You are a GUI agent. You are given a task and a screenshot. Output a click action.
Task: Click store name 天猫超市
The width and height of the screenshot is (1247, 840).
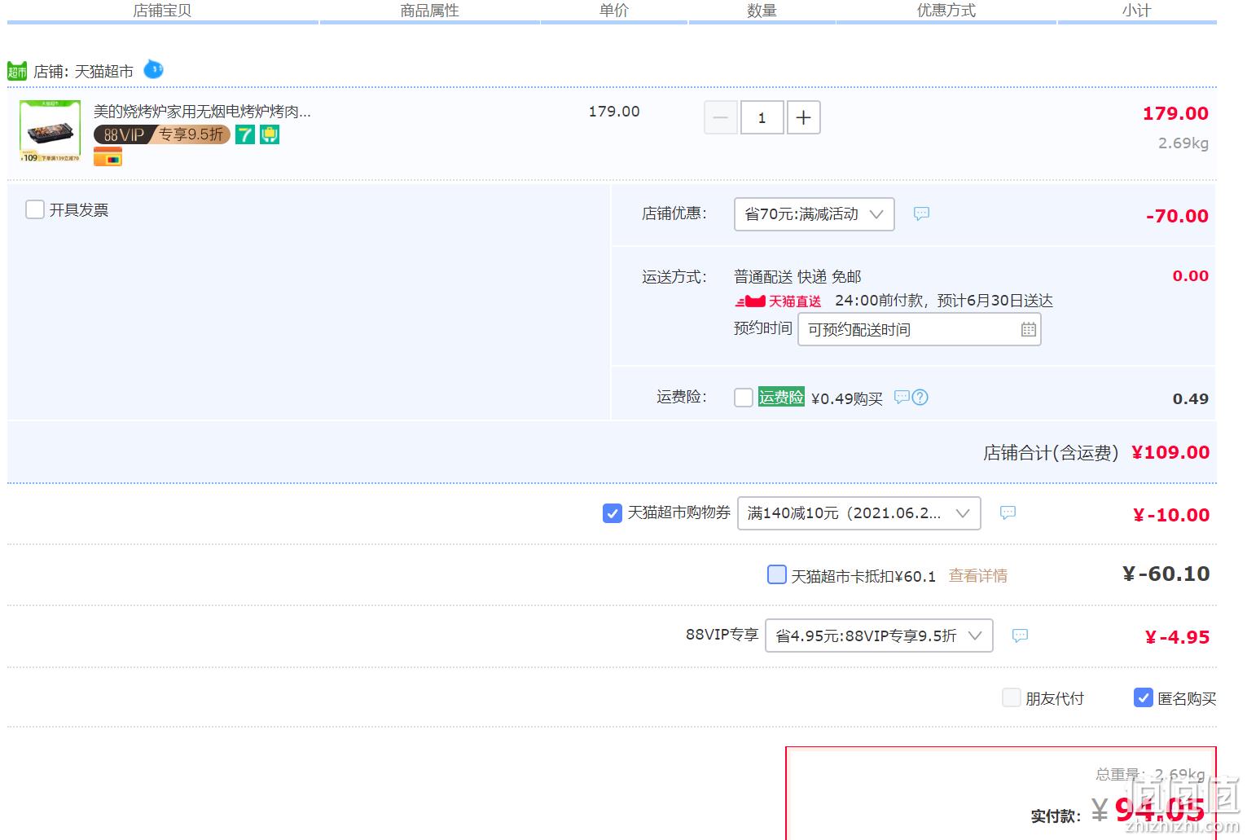[x=104, y=72]
